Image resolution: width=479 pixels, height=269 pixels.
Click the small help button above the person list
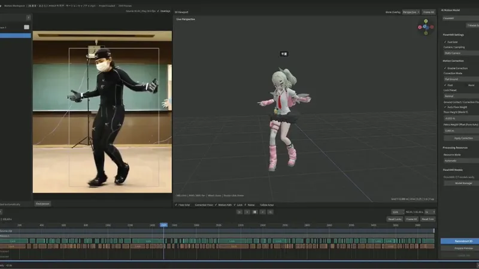coord(28,18)
